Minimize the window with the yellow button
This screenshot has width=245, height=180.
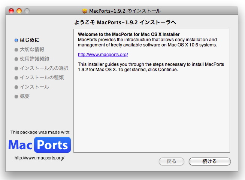[x=19, y=11]
